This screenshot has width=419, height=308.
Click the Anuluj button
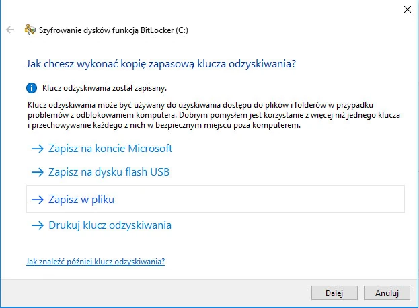coord(387,293)
